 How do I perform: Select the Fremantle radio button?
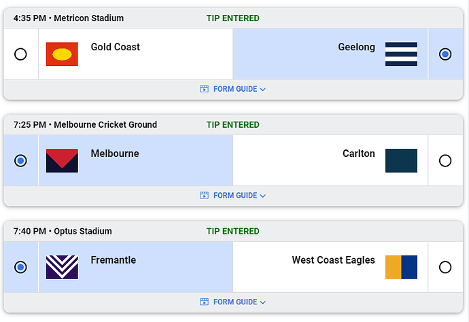click(20, 267)
